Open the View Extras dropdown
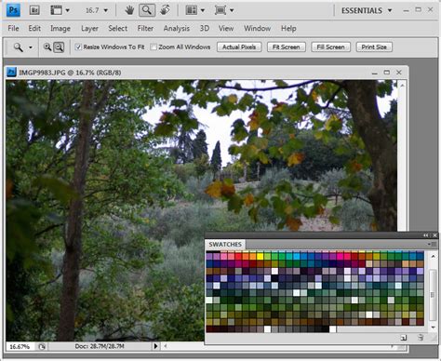The width and height of the screenshot is (441, 361). click(x=60, y=10)
